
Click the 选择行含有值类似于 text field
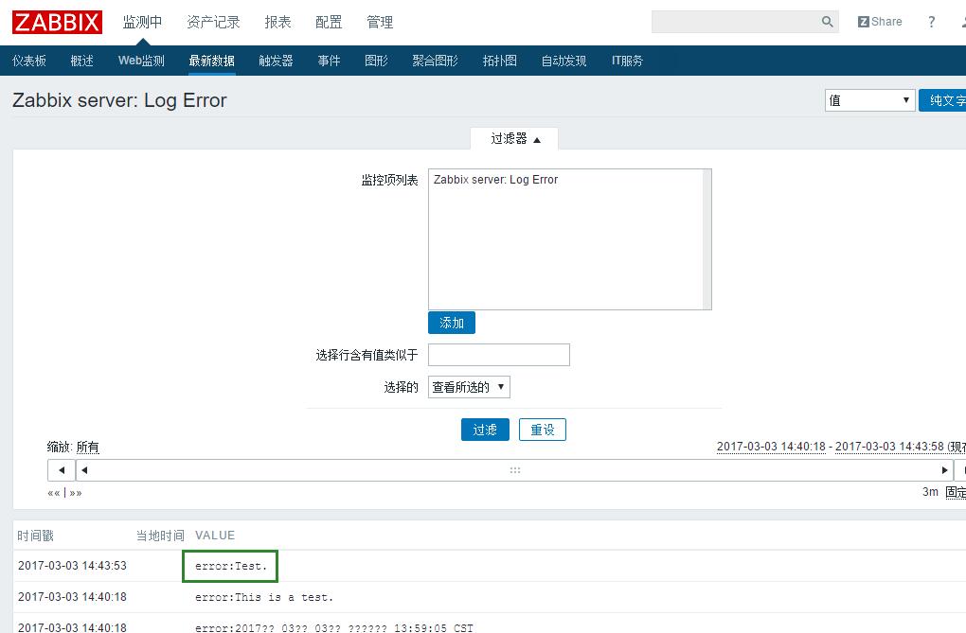click(498, 355)
